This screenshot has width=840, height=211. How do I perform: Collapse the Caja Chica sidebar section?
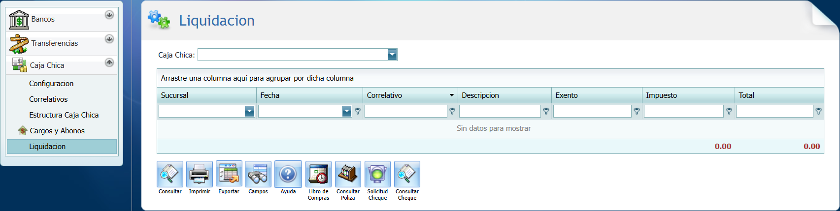point(109,62)
